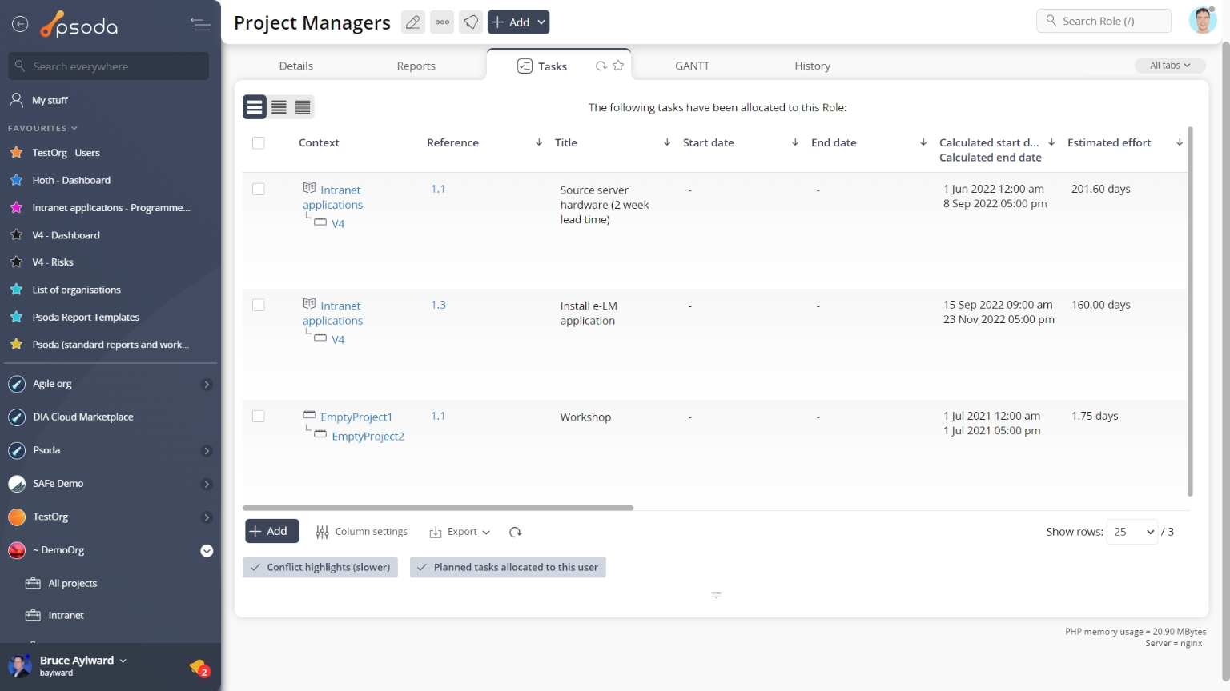Viewport: 1230px width, 691px height.
Task: Expand the TestOrg organisation
Action: 207,517
